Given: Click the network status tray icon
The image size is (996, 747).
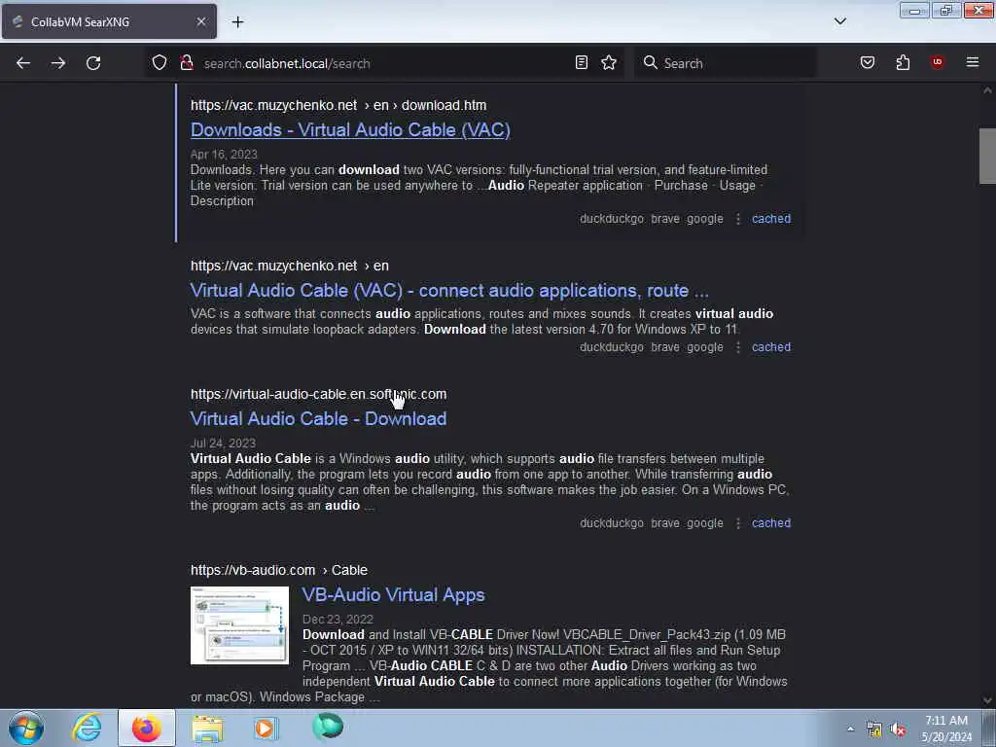Looking at the screenshot, I should (x=874, y=729).
